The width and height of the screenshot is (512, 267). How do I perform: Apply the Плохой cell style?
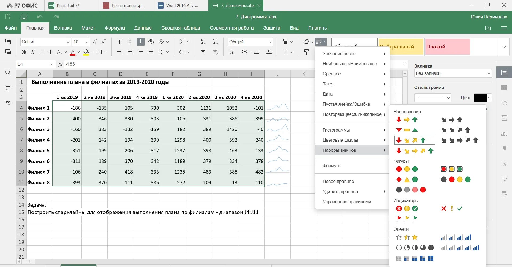[447, 47]
